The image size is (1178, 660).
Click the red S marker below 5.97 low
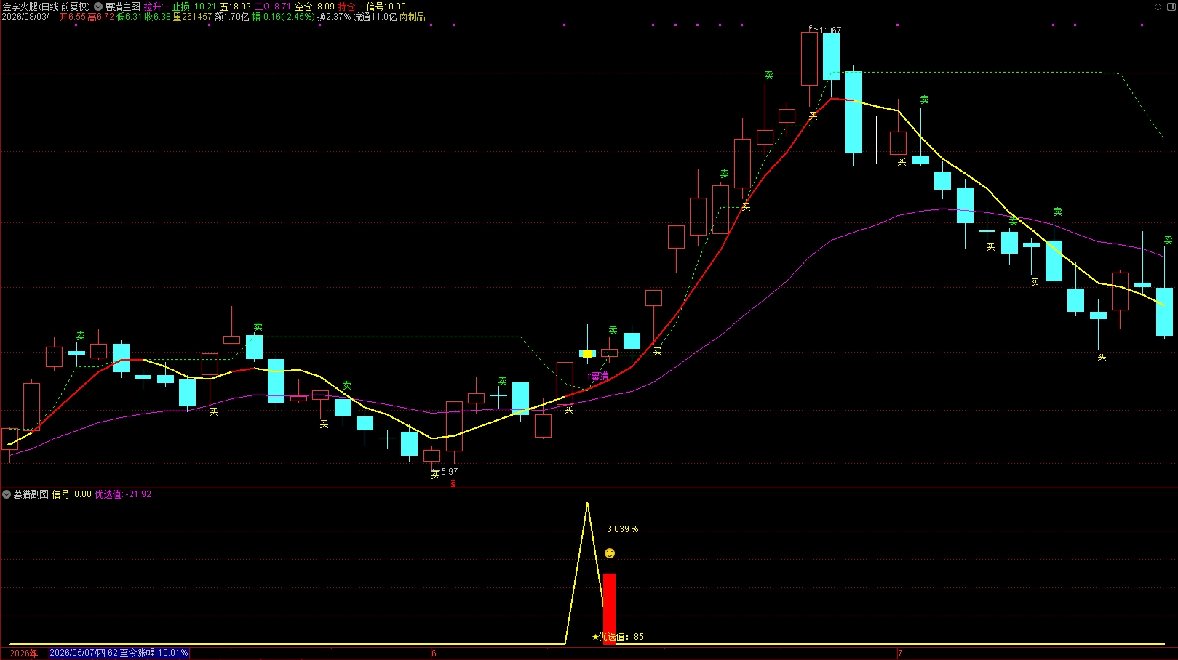tap(453, 483)
